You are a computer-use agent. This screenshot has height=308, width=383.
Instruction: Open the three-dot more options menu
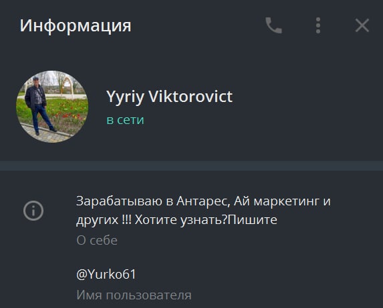[x=318, y=25]
